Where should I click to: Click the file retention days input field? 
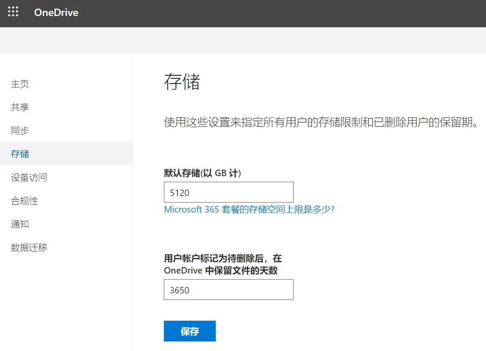click(228, 289)
